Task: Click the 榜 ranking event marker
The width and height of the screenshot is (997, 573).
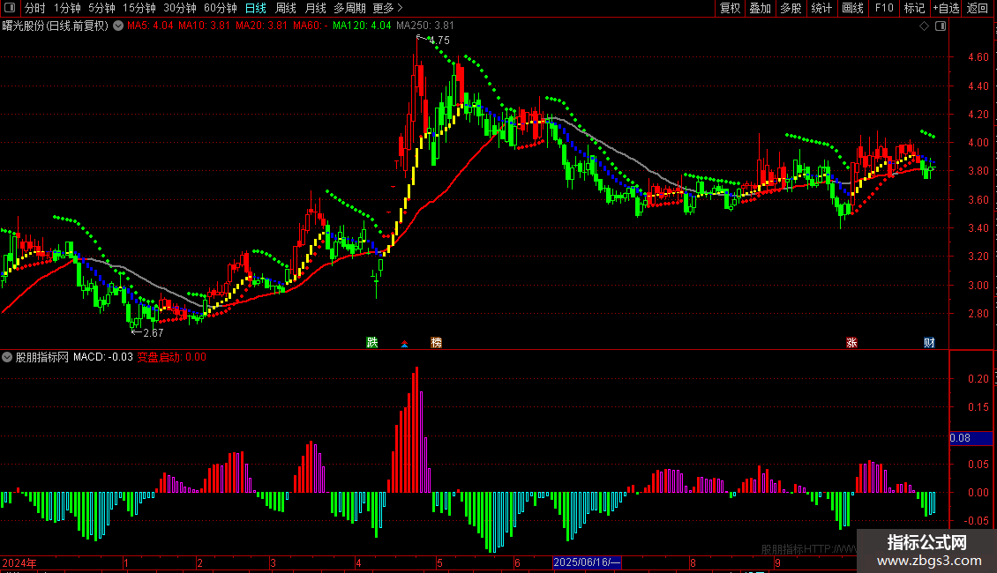Action: coord(436,342)
